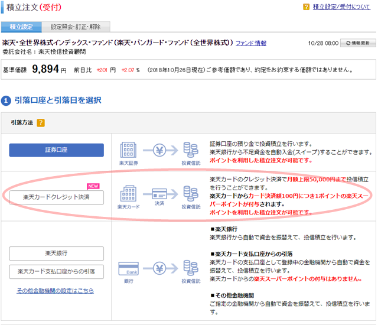The height and width of the screenshot is (325, 378).
Task: Open the ファンド情報 link
Action: pyautogui.click(x=251, y=43)
